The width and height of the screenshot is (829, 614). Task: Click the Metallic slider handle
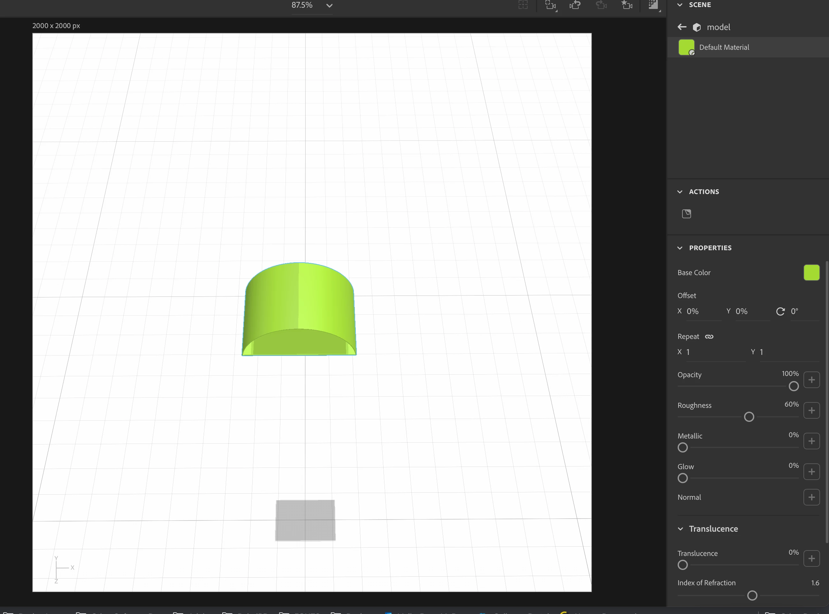point(682,447)
